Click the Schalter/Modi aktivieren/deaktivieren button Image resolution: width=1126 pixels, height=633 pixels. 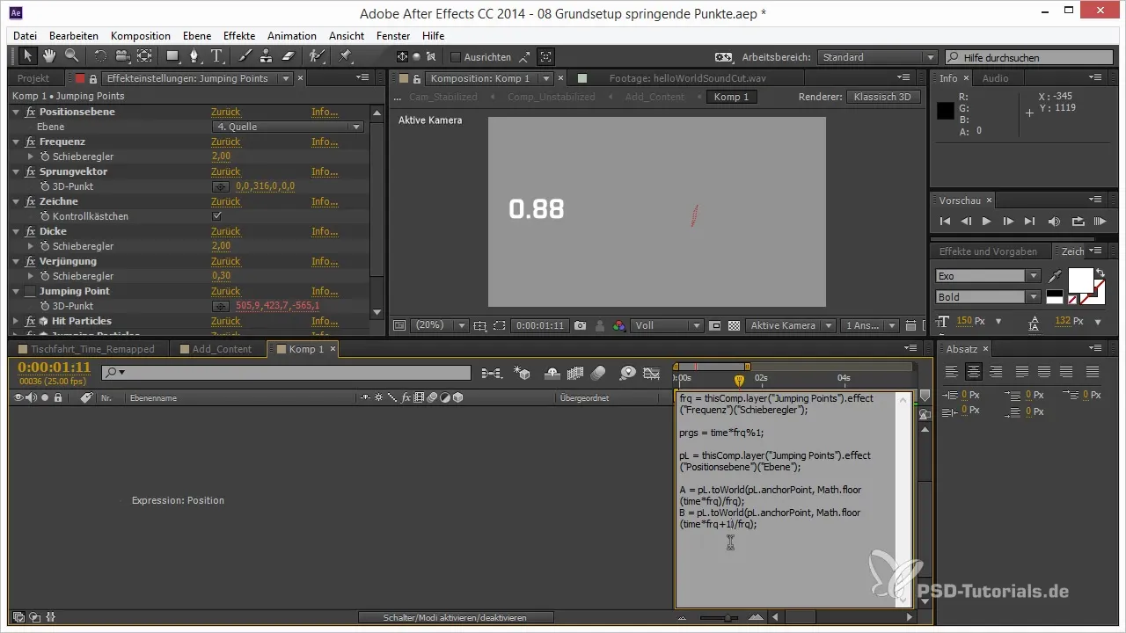point(456,618)
